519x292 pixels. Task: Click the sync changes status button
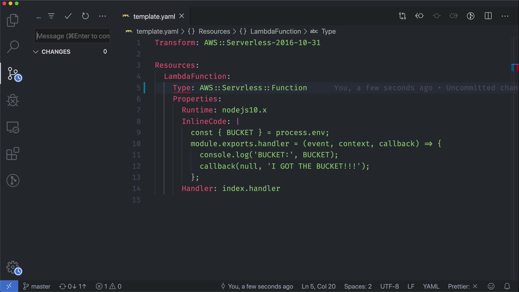73,286
